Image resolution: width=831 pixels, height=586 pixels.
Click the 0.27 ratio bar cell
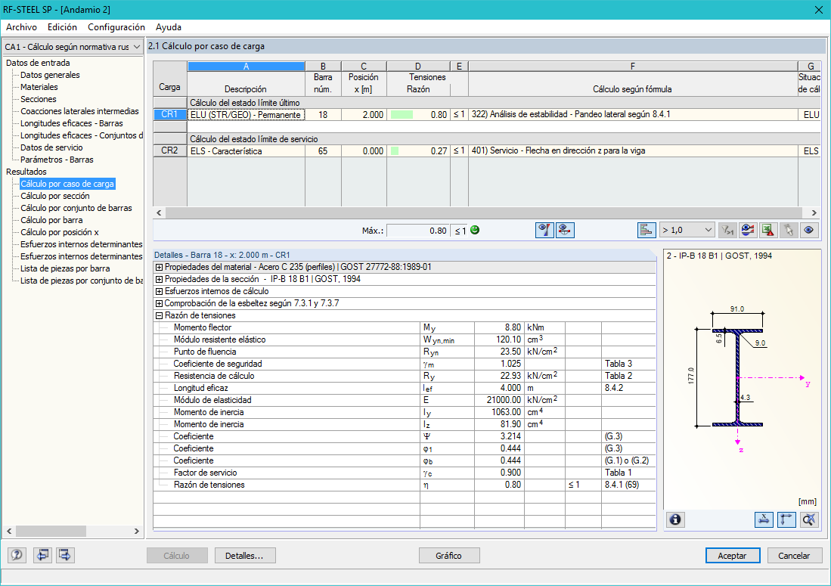pyautogui.click(x=418, y=151)
